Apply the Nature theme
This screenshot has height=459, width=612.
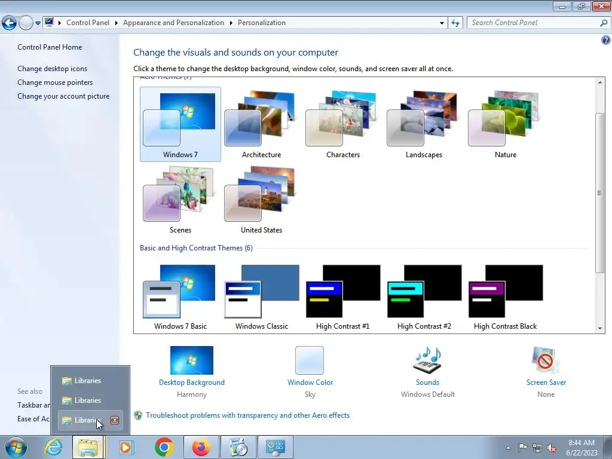506,124
